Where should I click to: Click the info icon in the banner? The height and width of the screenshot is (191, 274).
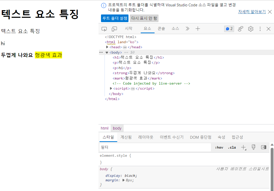coord(104,5)
